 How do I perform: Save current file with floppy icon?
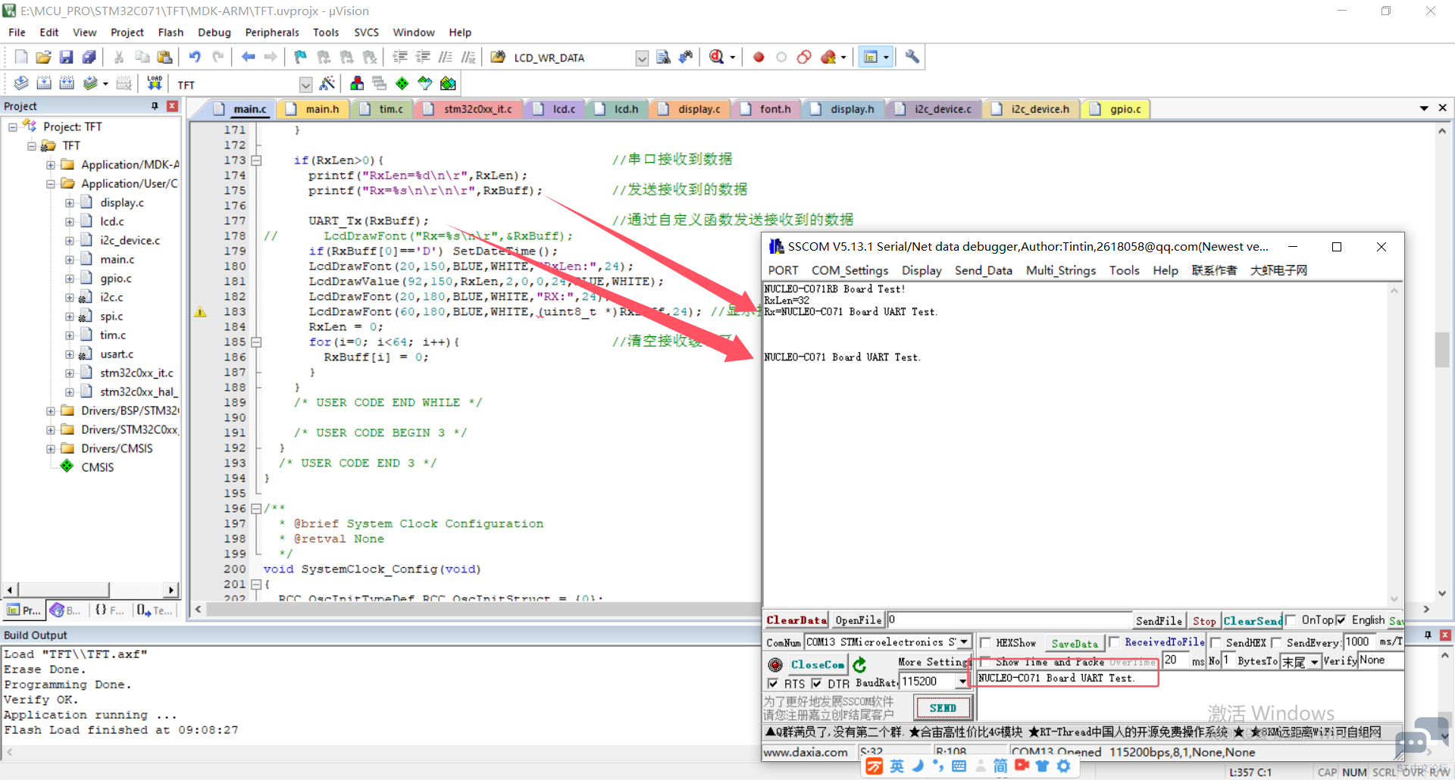67,57
